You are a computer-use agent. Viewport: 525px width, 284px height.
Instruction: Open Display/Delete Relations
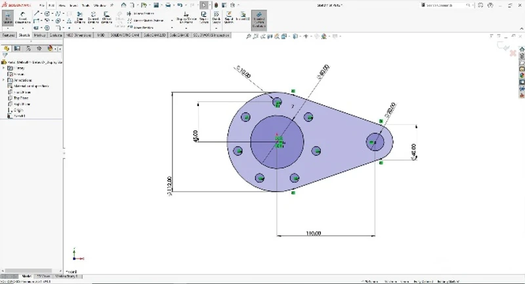[186, 18]
